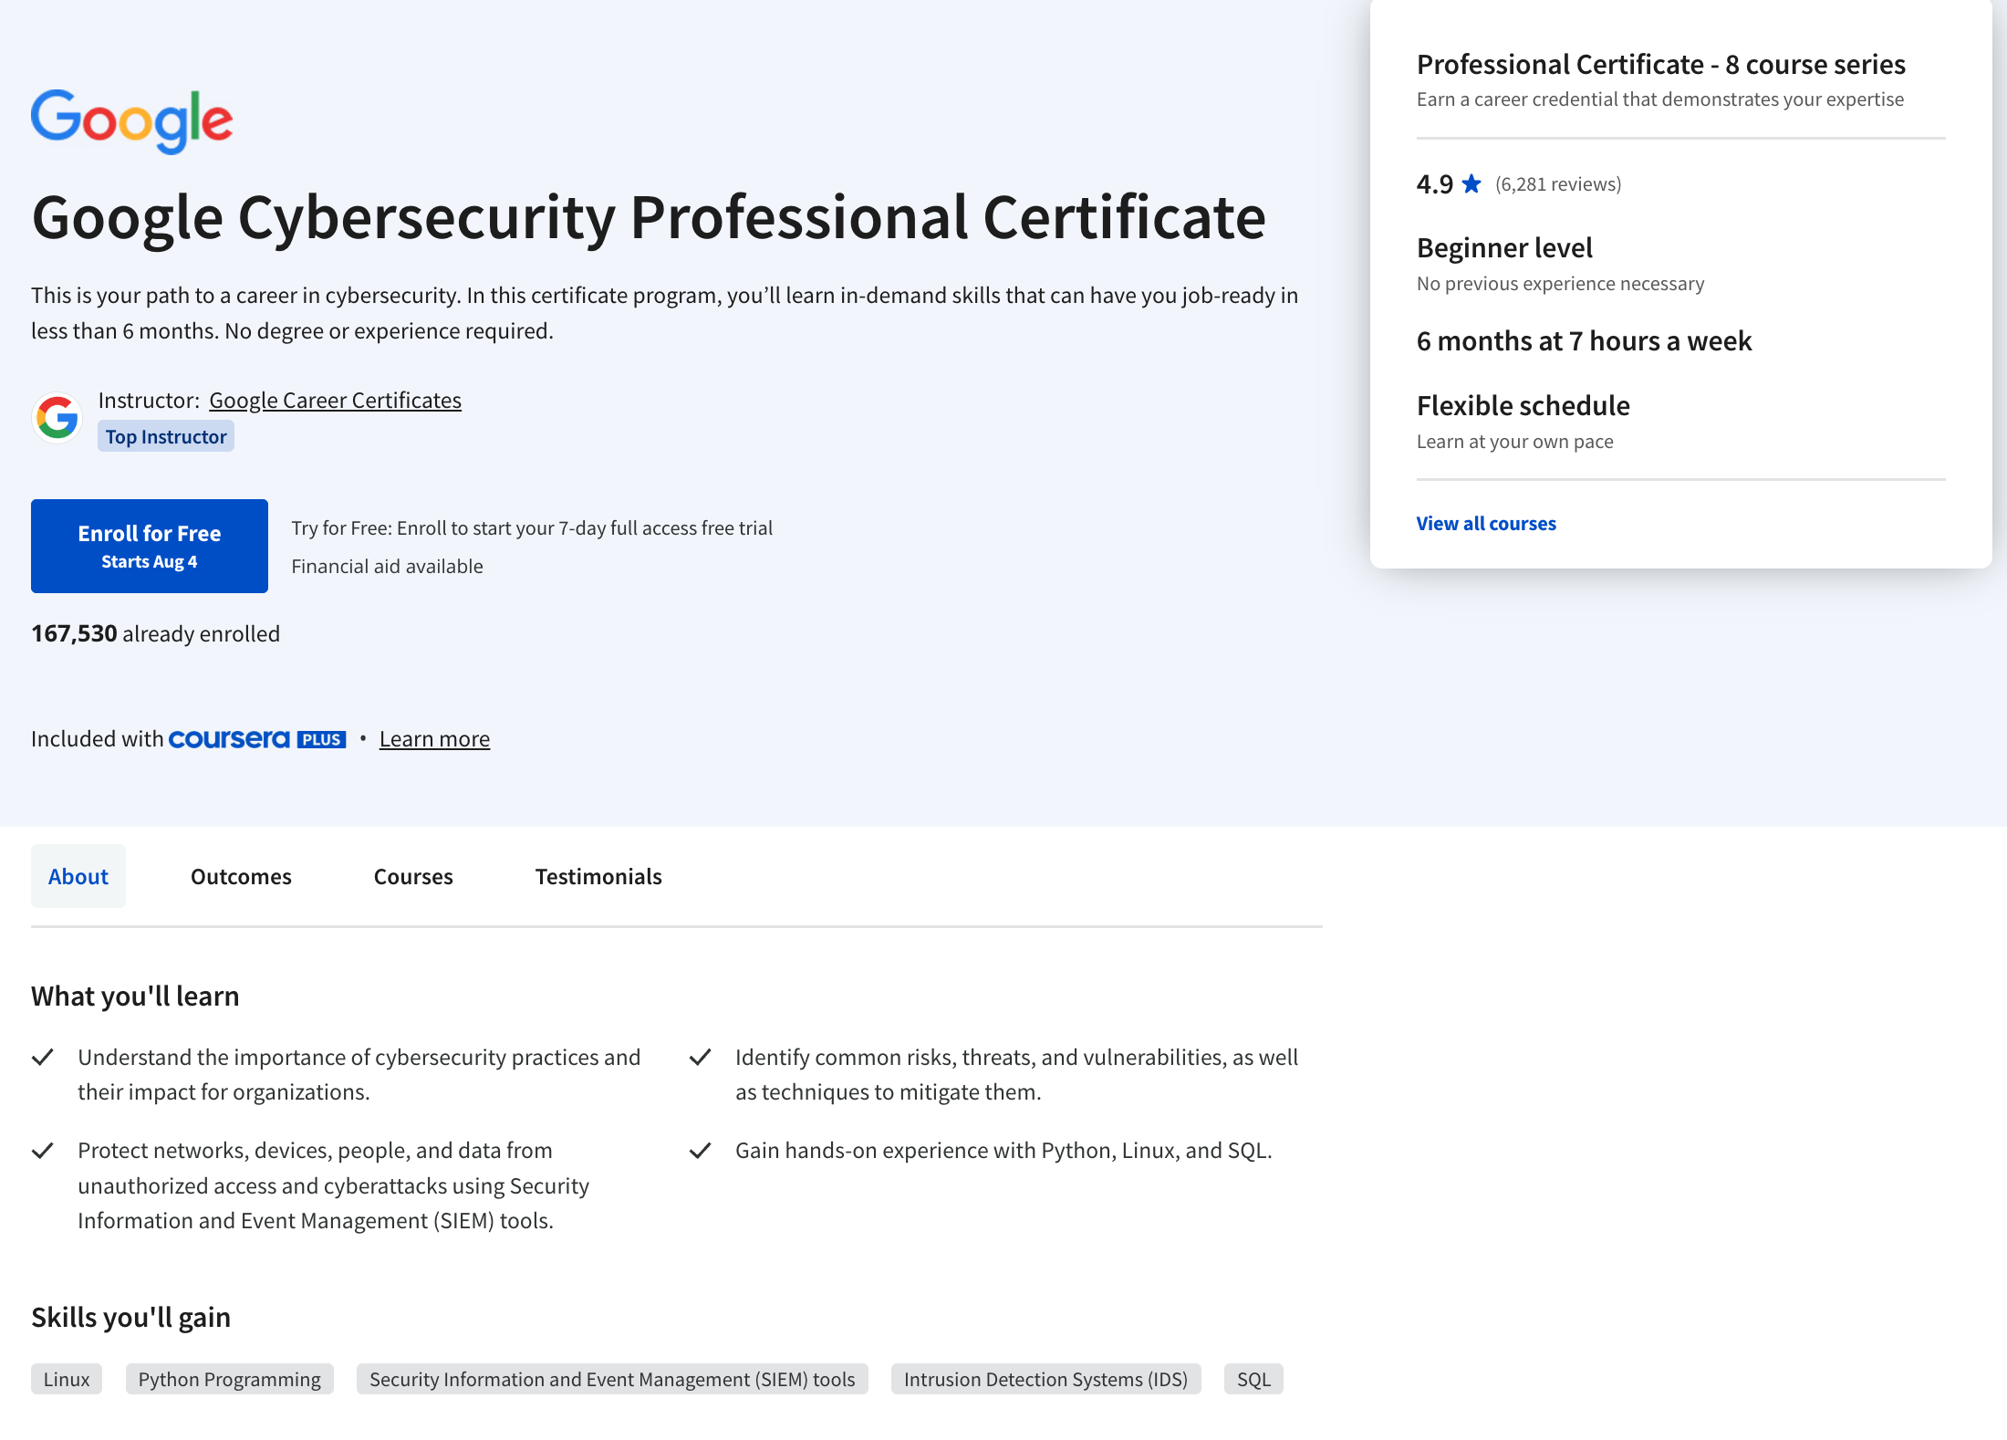
Task: Open 'View all courses'
Action: (x=1486, y=523)
